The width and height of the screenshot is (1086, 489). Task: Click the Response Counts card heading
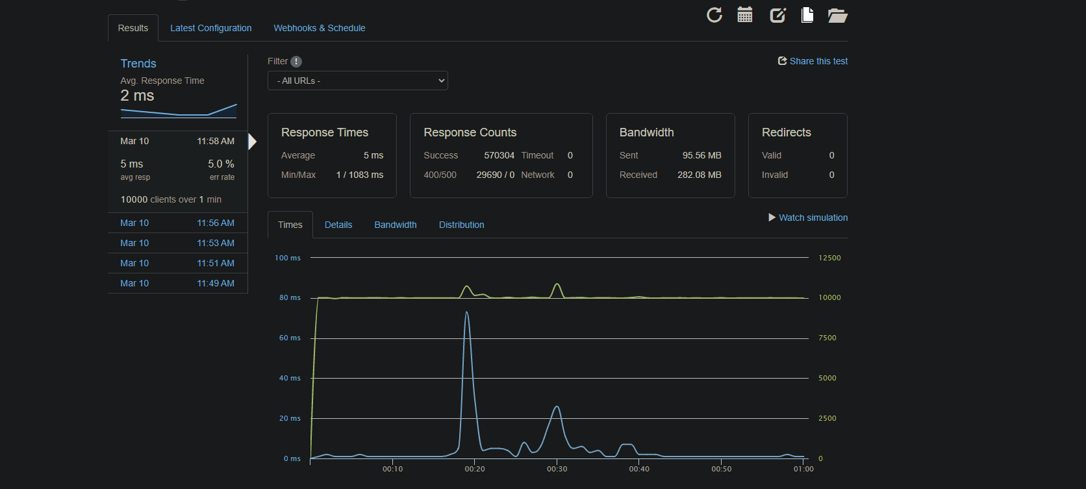tap(470, 132)
